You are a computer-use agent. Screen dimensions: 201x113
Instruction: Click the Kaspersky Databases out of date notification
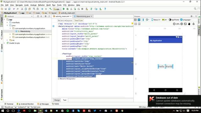[174, 101]
